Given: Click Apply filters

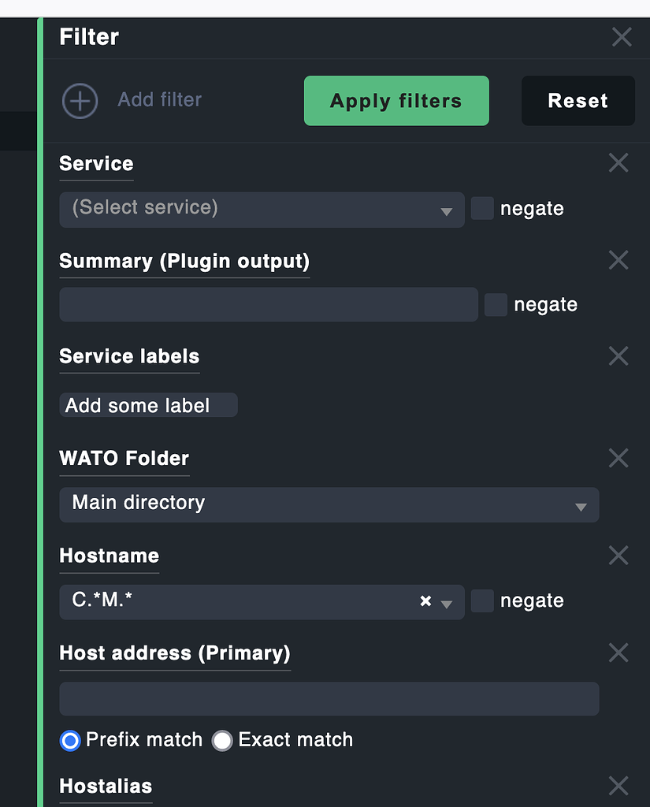Looking at the screenshot, I should tap(396, 100).
